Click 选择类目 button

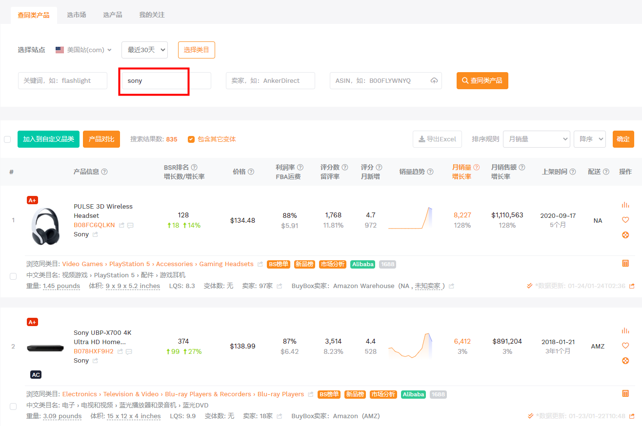(197, 50)
